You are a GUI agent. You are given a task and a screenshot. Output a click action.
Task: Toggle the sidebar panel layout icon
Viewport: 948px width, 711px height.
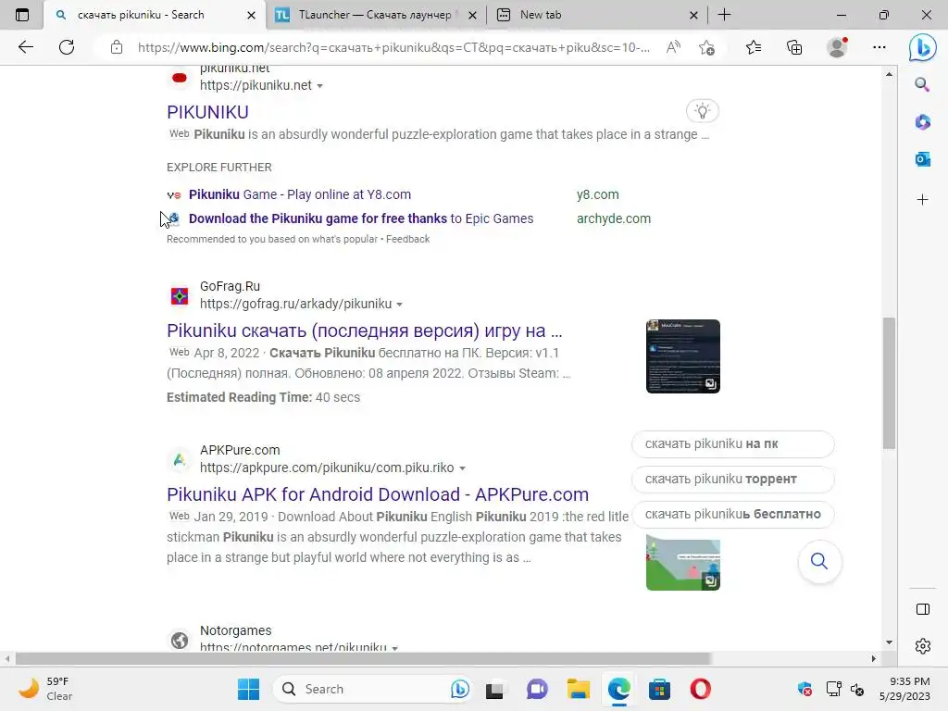coord(923,609)
